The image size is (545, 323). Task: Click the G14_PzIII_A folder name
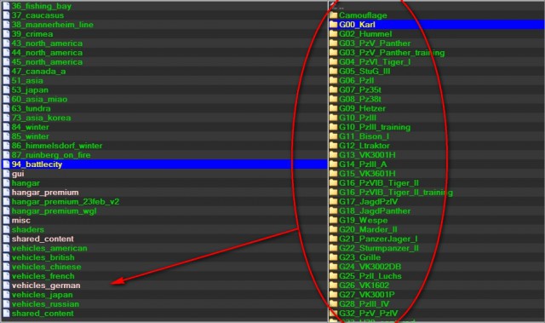[363, 164]
